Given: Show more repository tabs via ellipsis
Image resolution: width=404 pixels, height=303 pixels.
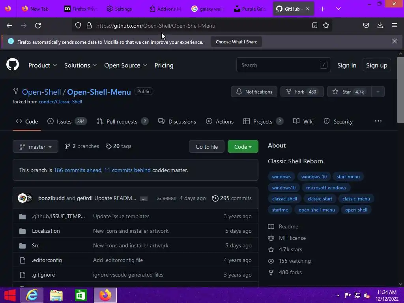Looking at the screenshot, I should pos(378,121).
